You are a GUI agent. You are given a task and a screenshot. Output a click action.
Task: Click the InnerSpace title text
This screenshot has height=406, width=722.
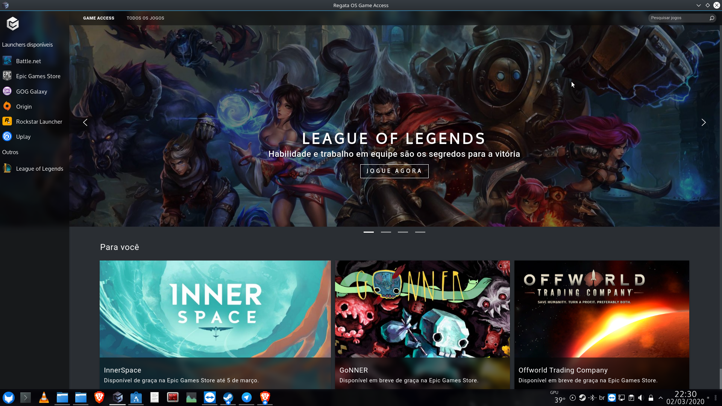point(123,370)
